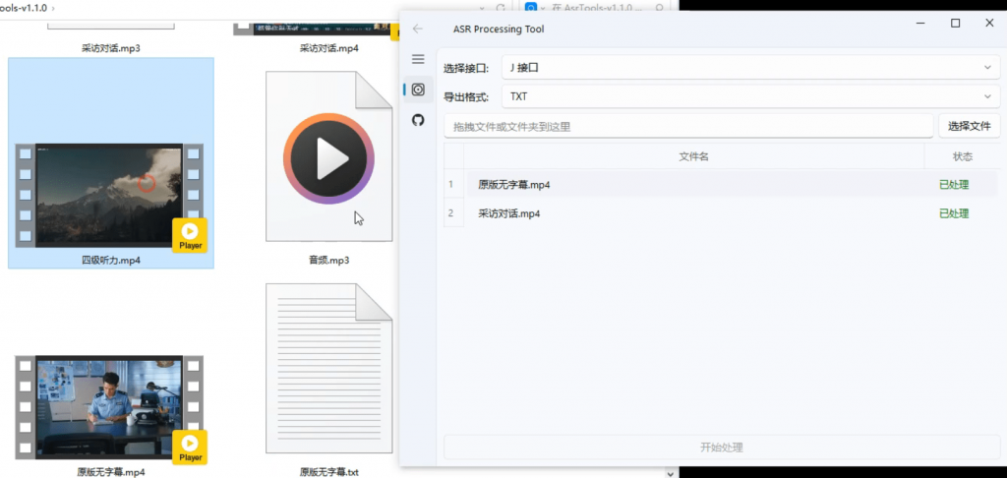Click the 文件名 column header
1007x478 pixels.
pyautogui.click(x=693, y=156)
